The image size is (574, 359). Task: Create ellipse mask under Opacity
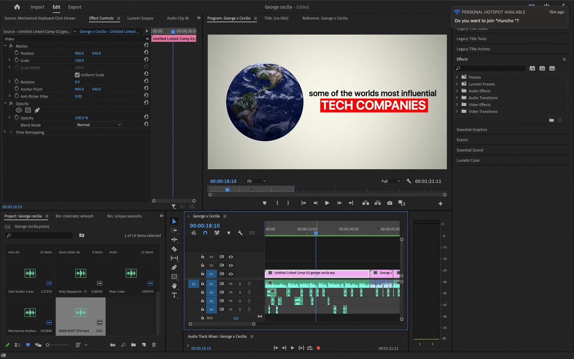click(x=19, y=110)
